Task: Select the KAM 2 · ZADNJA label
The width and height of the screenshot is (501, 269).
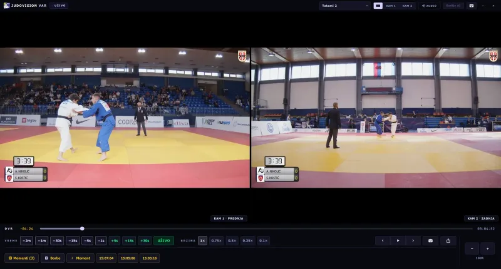Action: coord(481,218)
